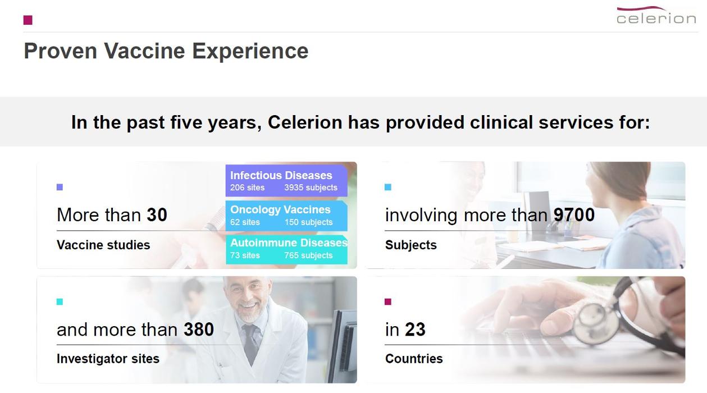The image size is (707, 393).
Task: Click the 'More than 30' text
Action: tap(112, 215)
